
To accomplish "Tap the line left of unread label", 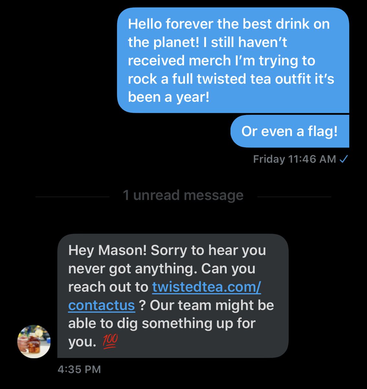I will coord(72,197).
